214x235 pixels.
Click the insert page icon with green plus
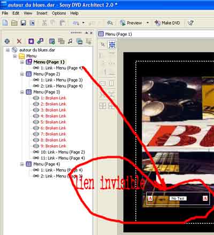pos(52,41)
